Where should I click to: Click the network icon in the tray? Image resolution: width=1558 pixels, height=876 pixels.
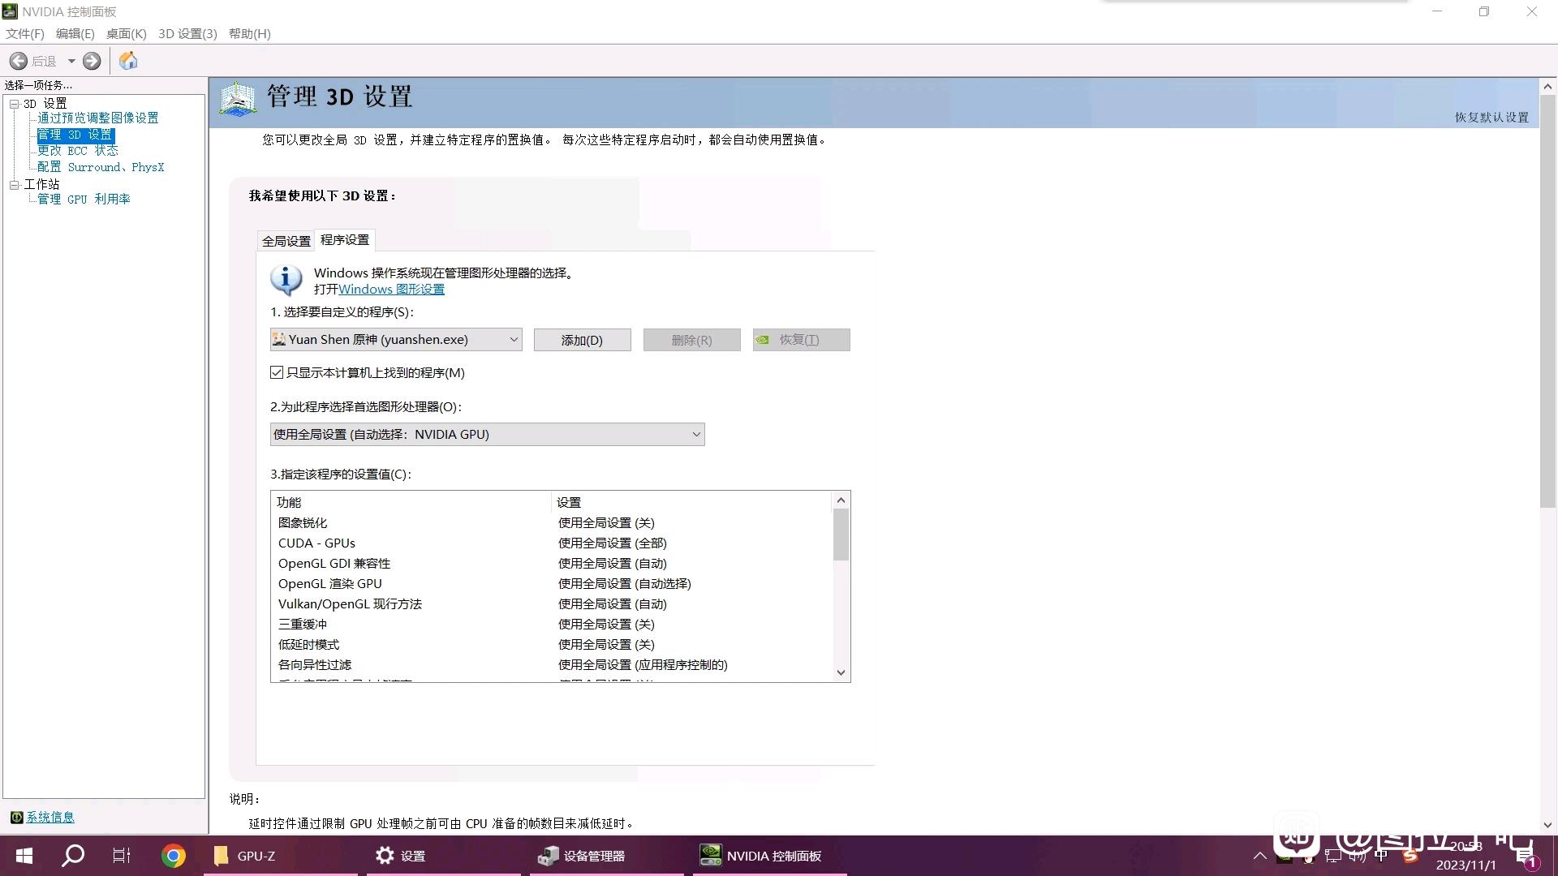point(1332,856)
